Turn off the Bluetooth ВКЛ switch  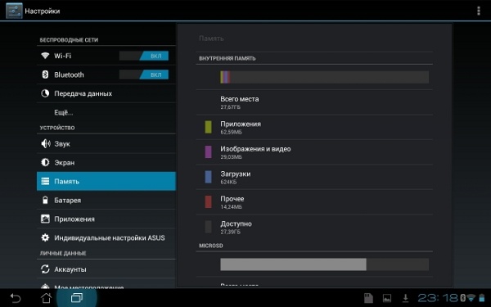[x=144, y=74]
